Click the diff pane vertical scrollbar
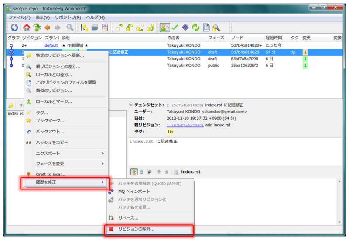 click(339, 202)
